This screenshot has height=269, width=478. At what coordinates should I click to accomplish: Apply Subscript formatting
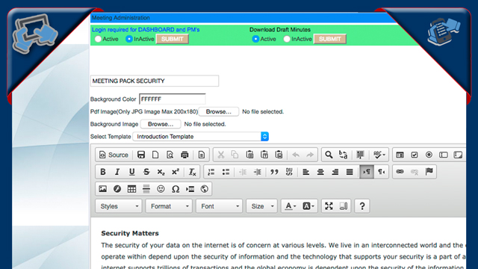coord(161,172)
